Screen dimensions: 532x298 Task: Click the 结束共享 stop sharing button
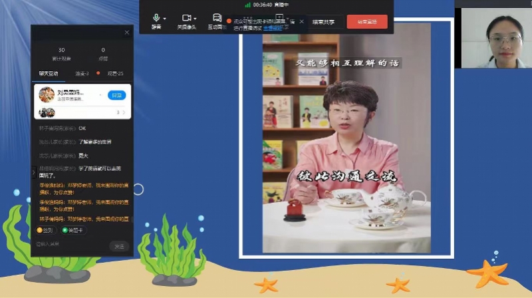[x=323, y=22]
